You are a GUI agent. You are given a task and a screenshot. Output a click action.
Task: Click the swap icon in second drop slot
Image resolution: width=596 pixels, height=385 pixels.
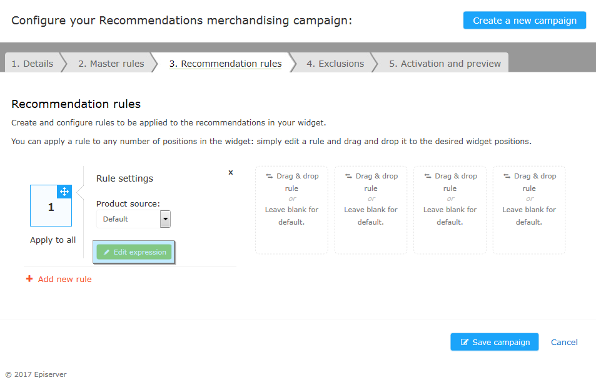point(348,176)
